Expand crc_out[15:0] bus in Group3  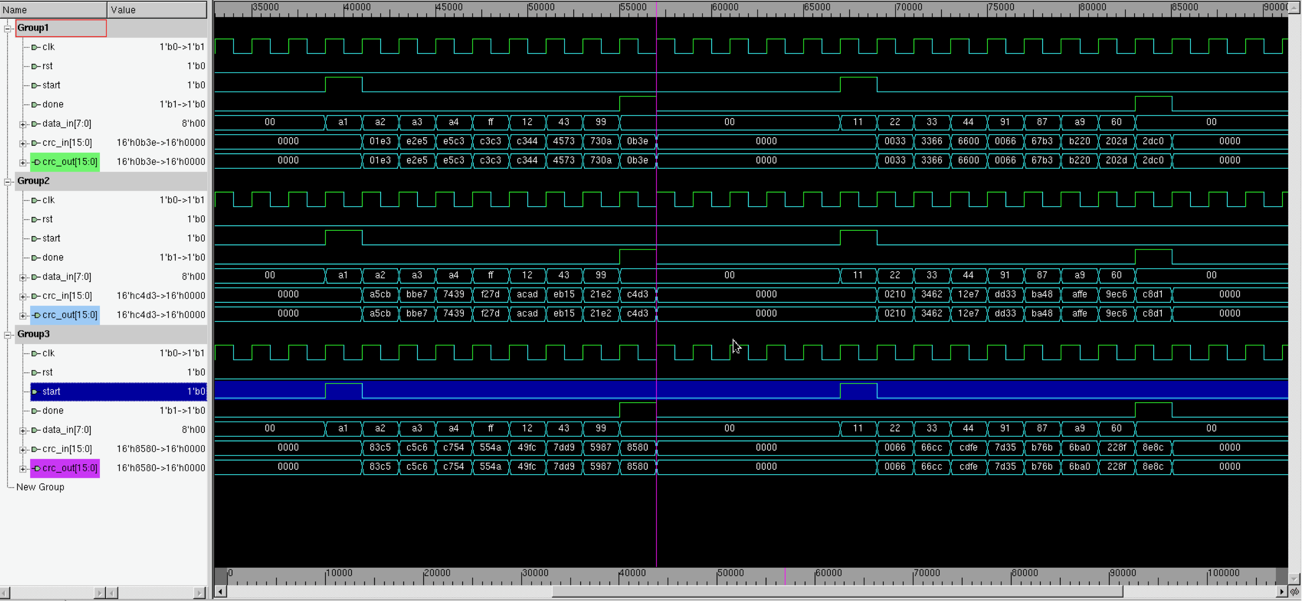pos(23,469)
